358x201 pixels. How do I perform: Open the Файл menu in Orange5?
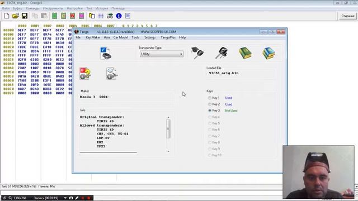6,8
